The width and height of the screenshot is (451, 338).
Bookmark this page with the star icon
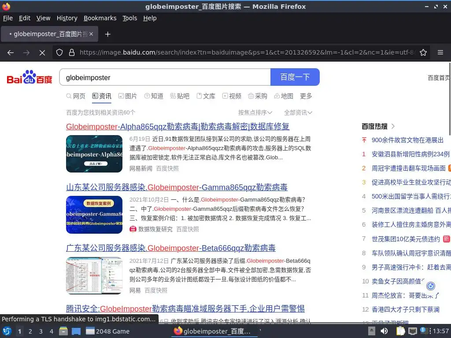(x=423, y=53)
